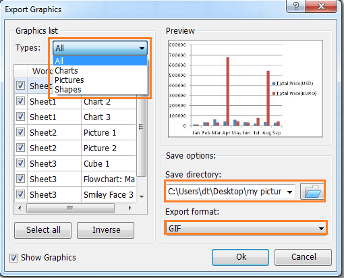The width and height of the screenshot is (344, 278).
Task: Click the list scroll-down arrow
Action: click(142, 196)
